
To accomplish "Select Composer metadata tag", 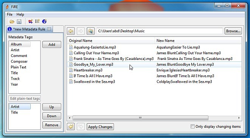I will click(x=19, y=61).
